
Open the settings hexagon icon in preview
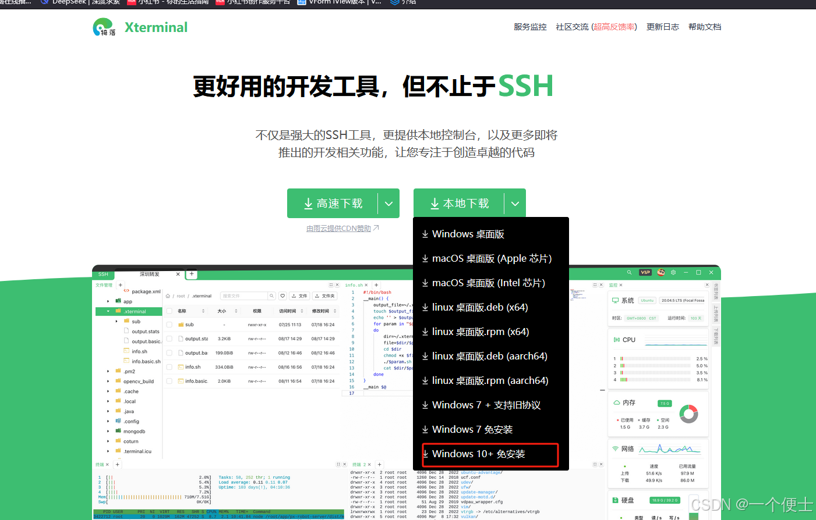[673, 272]
